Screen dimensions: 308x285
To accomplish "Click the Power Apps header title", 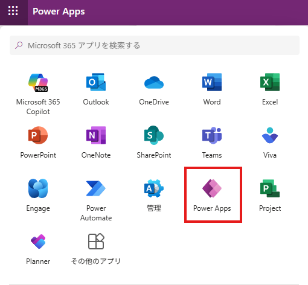I will 59,11.
